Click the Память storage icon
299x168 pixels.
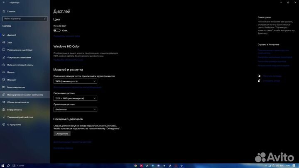4,72
